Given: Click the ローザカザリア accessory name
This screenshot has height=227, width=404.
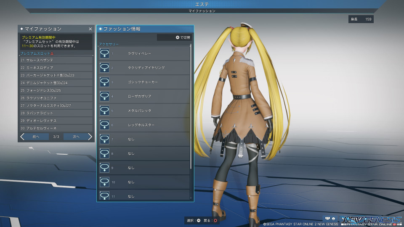Looking at the screenshot, I should coord(139,96).
